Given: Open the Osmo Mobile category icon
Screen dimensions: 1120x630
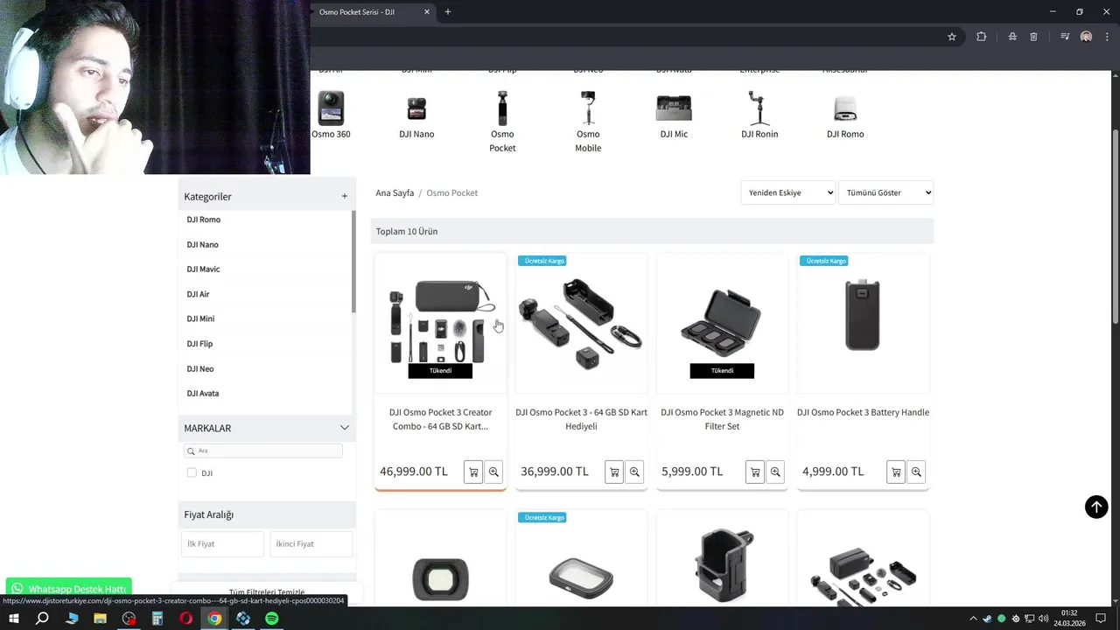Looking at the screenshot, I should (588, 108).
